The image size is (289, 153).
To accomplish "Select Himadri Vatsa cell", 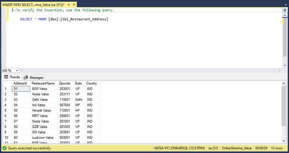I will (x=44, y=110).
